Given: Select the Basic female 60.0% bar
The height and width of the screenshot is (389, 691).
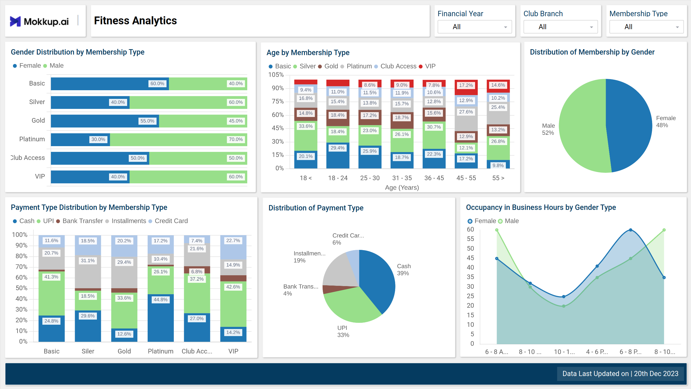Looking at the screenshot, I should 110,84.
